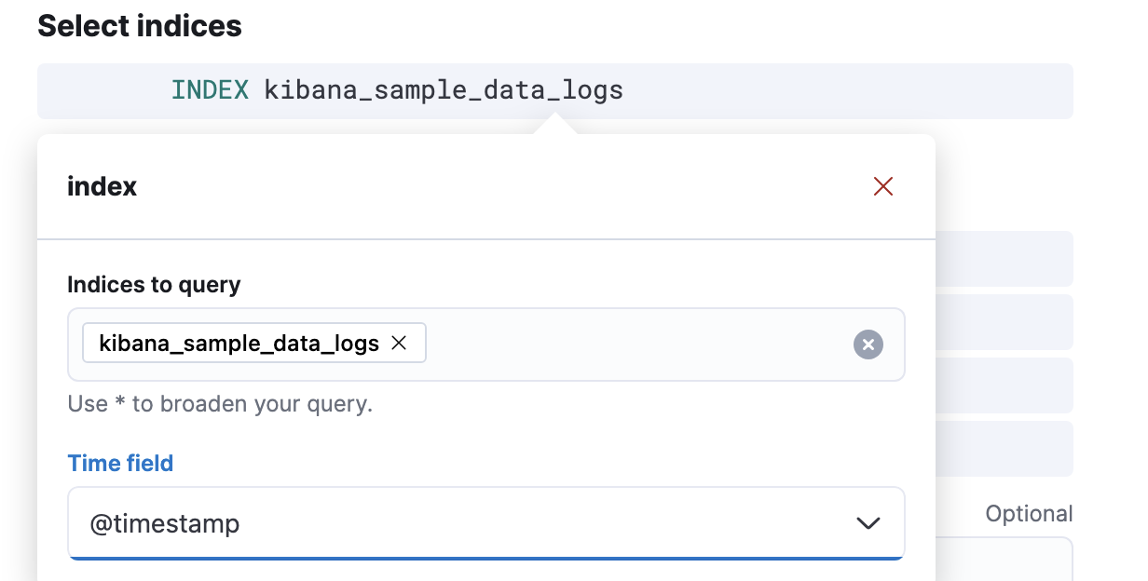Image resolution: width=1148 pixels, height=581 pixels.
Task: Focus the input field below Optional
Action: click(1004, 561)
